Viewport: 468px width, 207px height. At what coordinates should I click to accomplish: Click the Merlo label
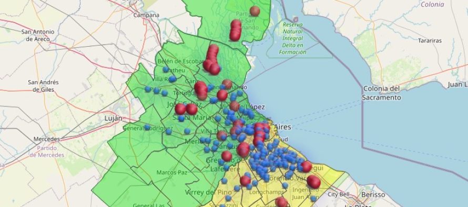pos(194,141)
